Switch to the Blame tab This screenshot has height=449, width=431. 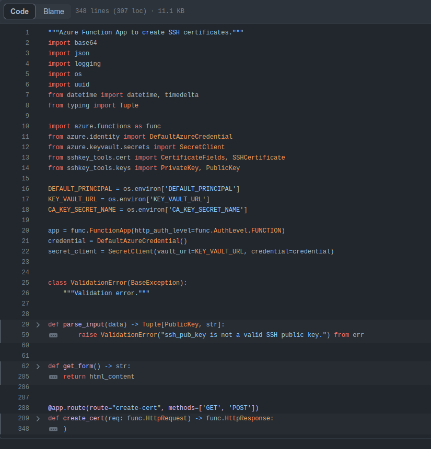(54, 11)
